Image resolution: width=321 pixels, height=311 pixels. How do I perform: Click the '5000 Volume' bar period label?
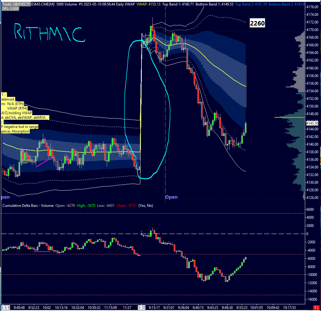coord(67,4)
